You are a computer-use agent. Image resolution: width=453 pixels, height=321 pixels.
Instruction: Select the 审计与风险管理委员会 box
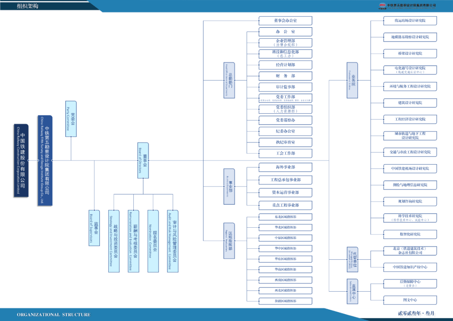point(173,241)
